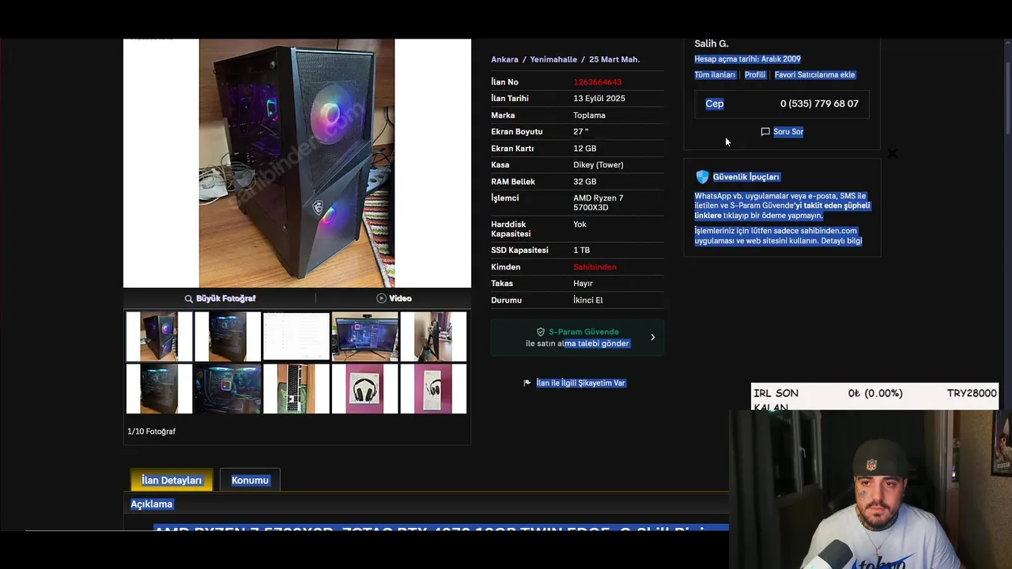Open the Büyük Fotoğraf magnifier view
The image size is (1012, 569).
coord(220,299)
